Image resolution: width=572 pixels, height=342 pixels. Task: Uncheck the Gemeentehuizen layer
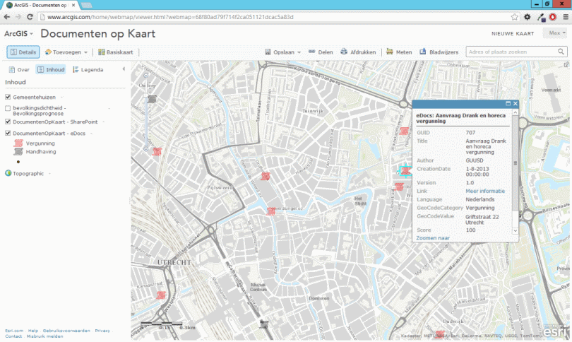coord(8,97)
